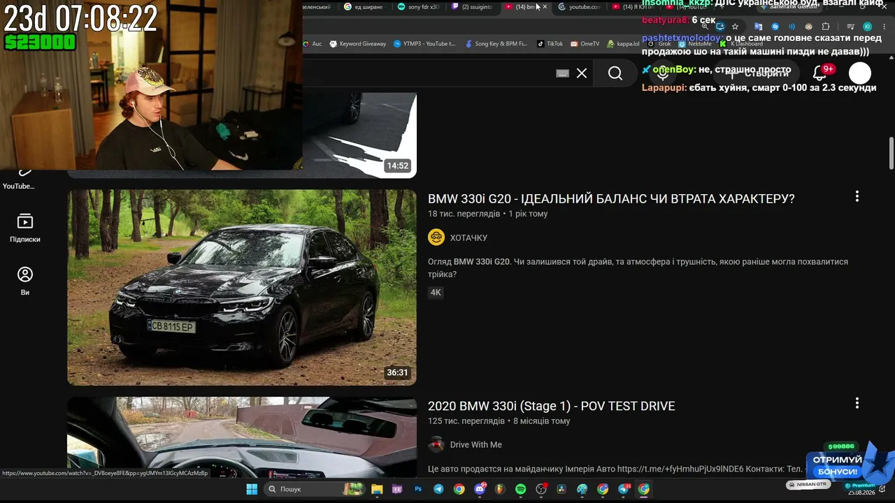Open the Drive With Me channel name link

tap(476, 444)
